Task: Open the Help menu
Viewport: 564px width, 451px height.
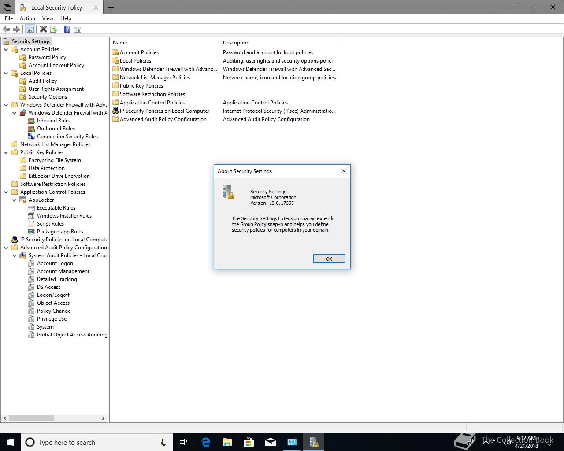Action: (x=66, y=18)
